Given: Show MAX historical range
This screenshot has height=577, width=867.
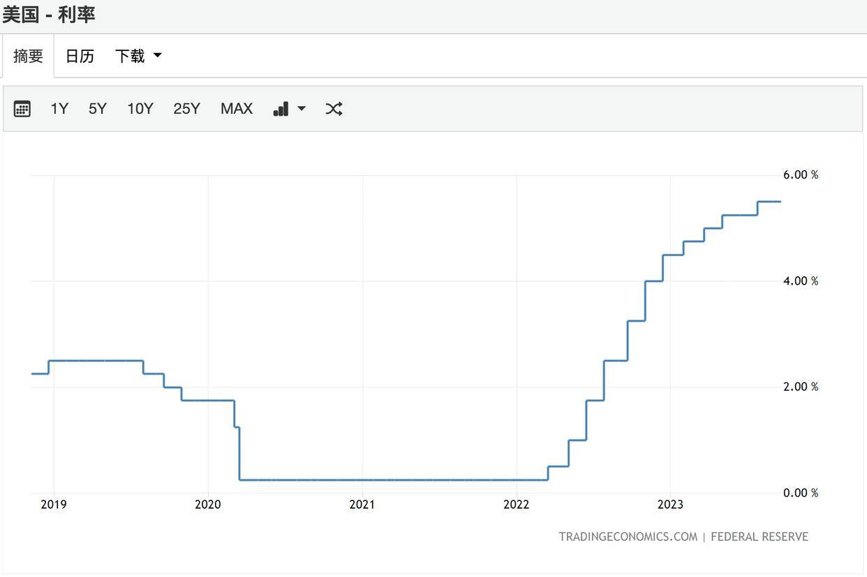Looking at the screenshot, I should point(237,109).
